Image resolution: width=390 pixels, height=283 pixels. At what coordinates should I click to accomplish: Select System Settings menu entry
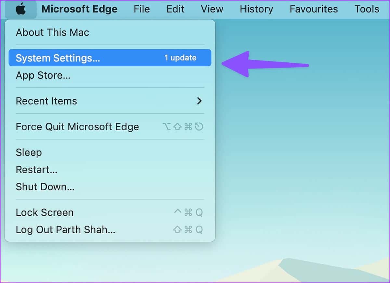point(58,58)
